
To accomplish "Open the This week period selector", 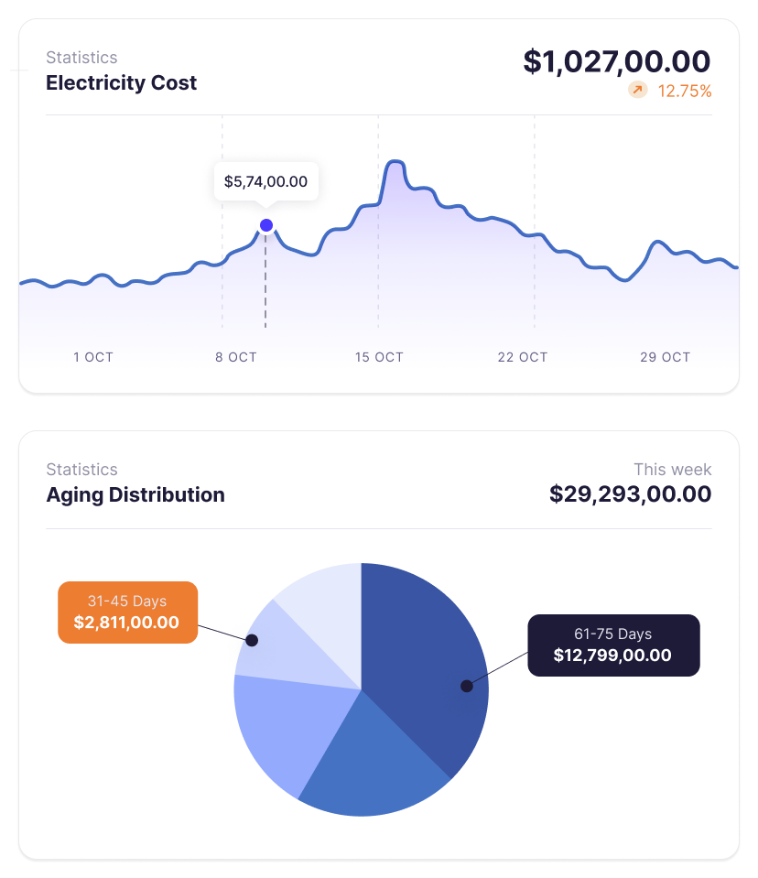I will tap(672, 469).
